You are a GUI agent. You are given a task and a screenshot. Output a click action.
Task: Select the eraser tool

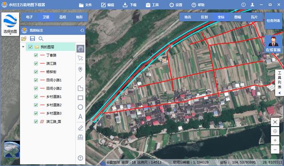pos(80,128)
